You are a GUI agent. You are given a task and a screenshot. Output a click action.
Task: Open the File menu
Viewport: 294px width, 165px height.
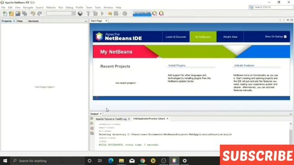pyautogui.click(x=3, y=7)
